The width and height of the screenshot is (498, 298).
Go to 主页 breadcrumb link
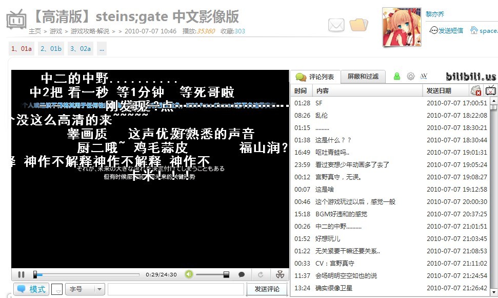point(35,31)
